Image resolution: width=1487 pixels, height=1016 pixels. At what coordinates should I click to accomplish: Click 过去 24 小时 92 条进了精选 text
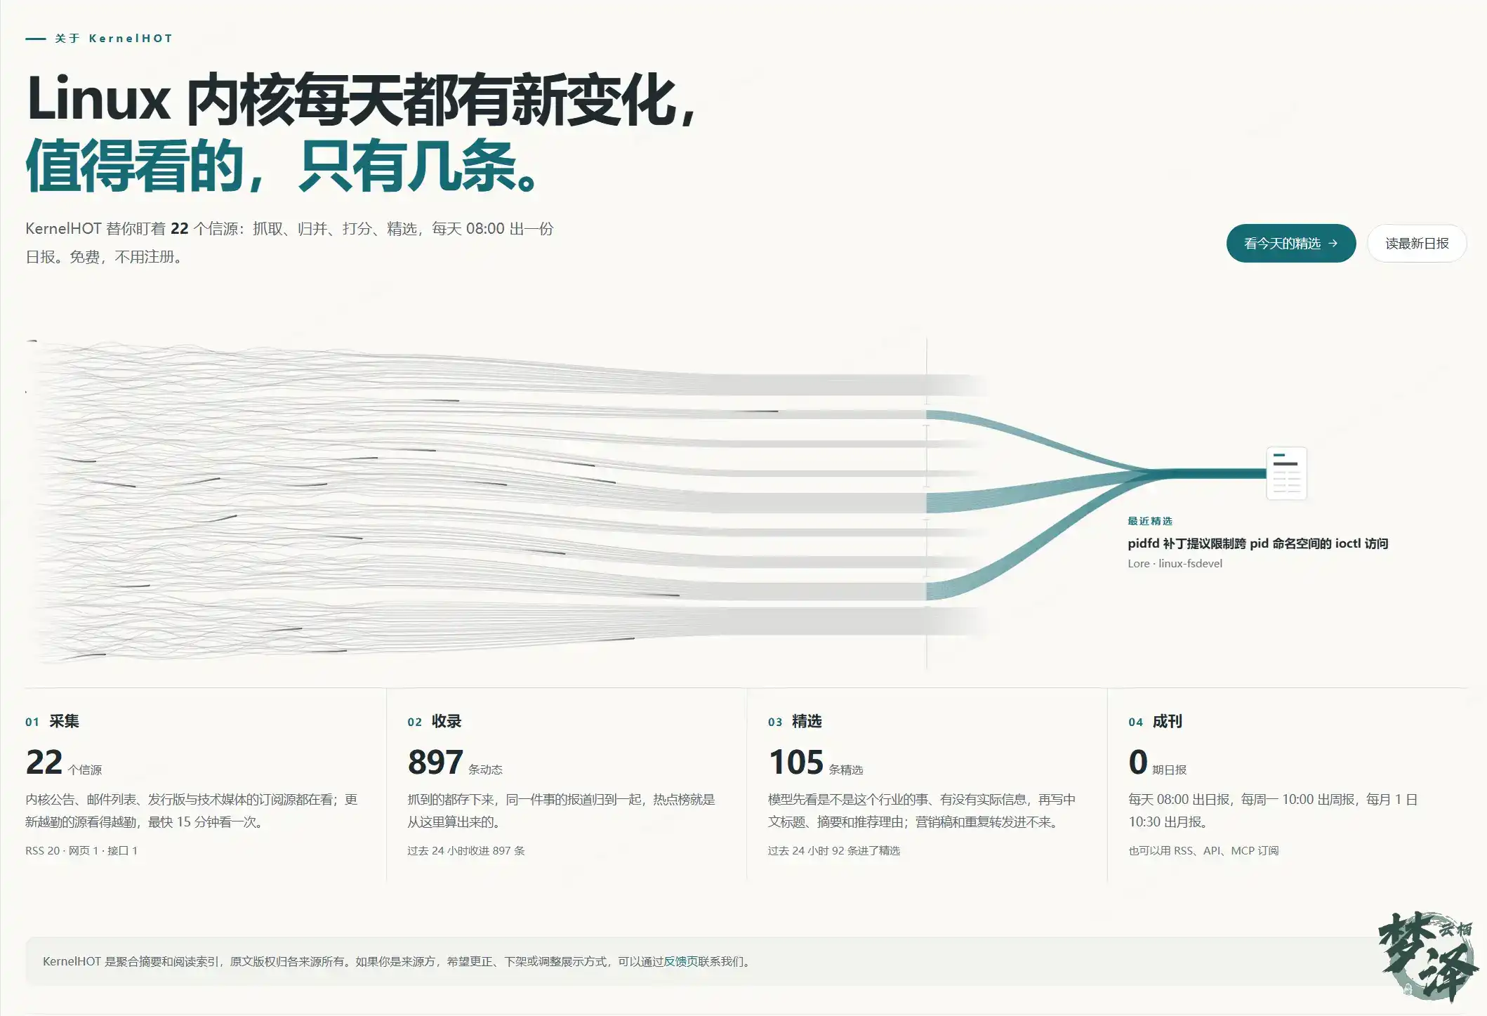[834, 850]
